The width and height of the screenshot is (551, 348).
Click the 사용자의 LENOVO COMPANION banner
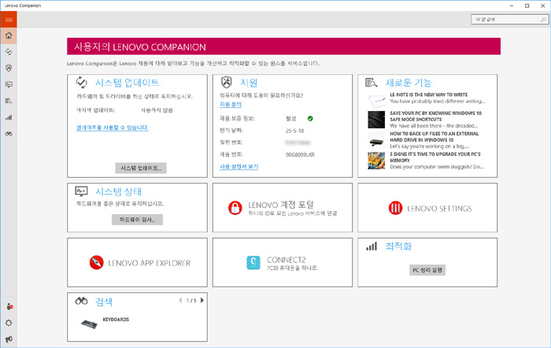(x=283, y=46)
